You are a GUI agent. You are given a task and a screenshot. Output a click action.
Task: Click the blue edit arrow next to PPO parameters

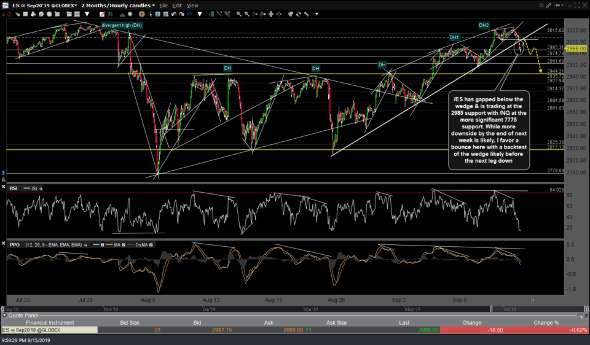click(85, 245)
